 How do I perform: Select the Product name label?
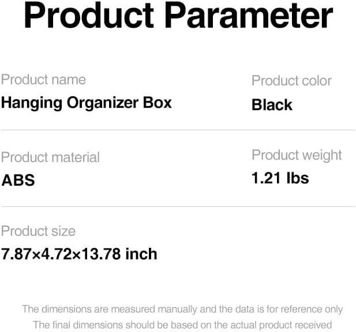(44, 80)
